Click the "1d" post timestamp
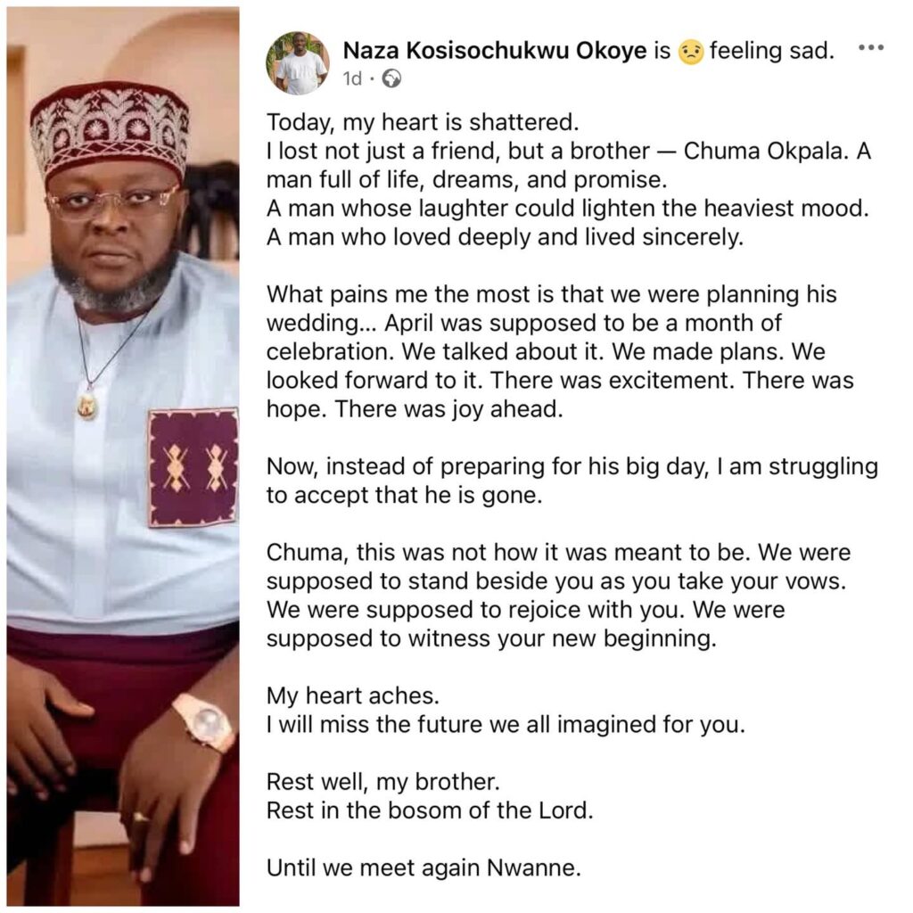913x913 pixels. (x=352, y=78)
